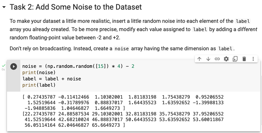Click the "Don't rely on broadcasting" paragraph
The height and width of the screenshot is (133, 262).
coord(122,48)
